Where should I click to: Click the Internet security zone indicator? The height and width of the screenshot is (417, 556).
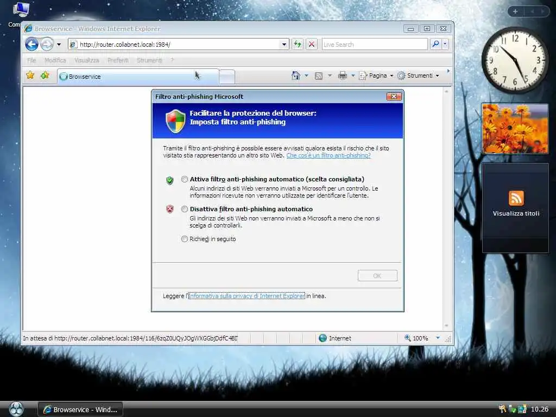tap(335, 338)
